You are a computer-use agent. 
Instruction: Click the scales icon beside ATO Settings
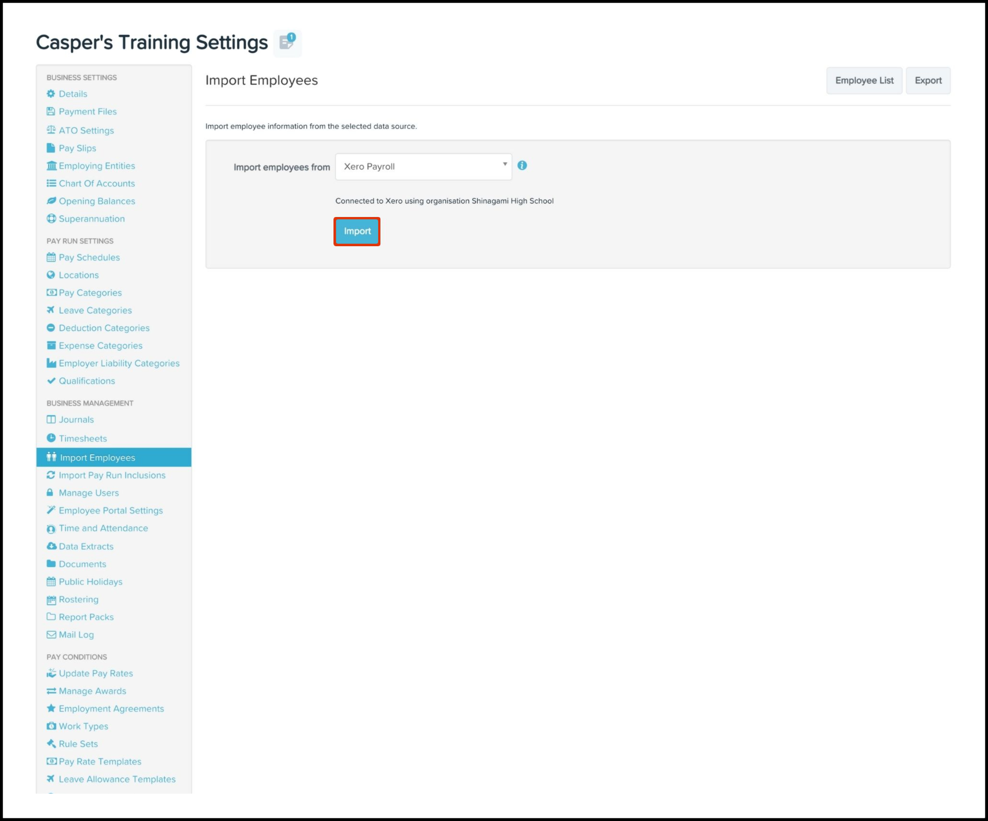(51, 130)
